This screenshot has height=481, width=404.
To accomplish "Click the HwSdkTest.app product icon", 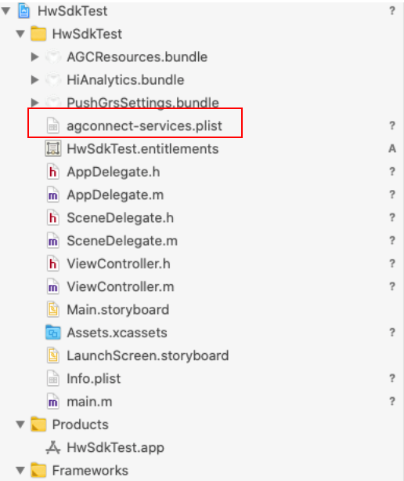I will tap(53, 447).
